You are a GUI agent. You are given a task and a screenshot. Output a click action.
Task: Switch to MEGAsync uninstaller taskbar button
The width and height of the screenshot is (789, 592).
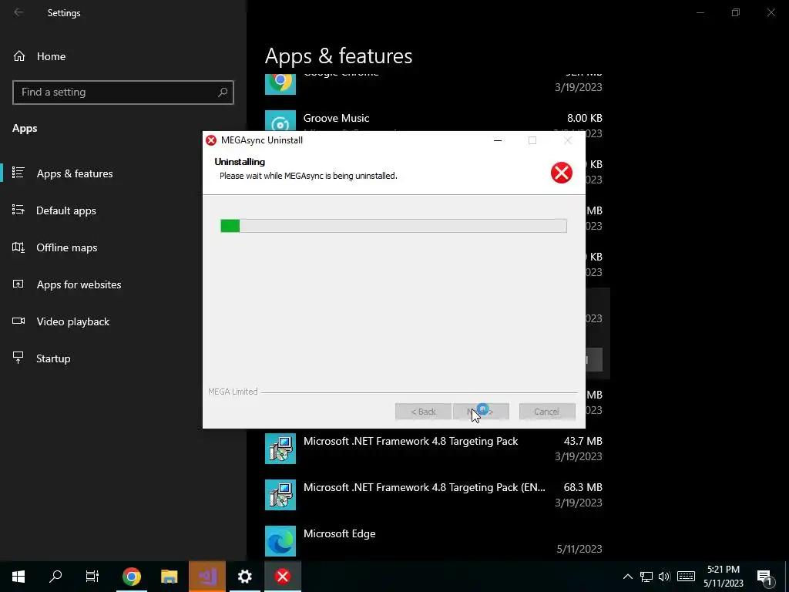pyautogui.click(x=283, y=577)
